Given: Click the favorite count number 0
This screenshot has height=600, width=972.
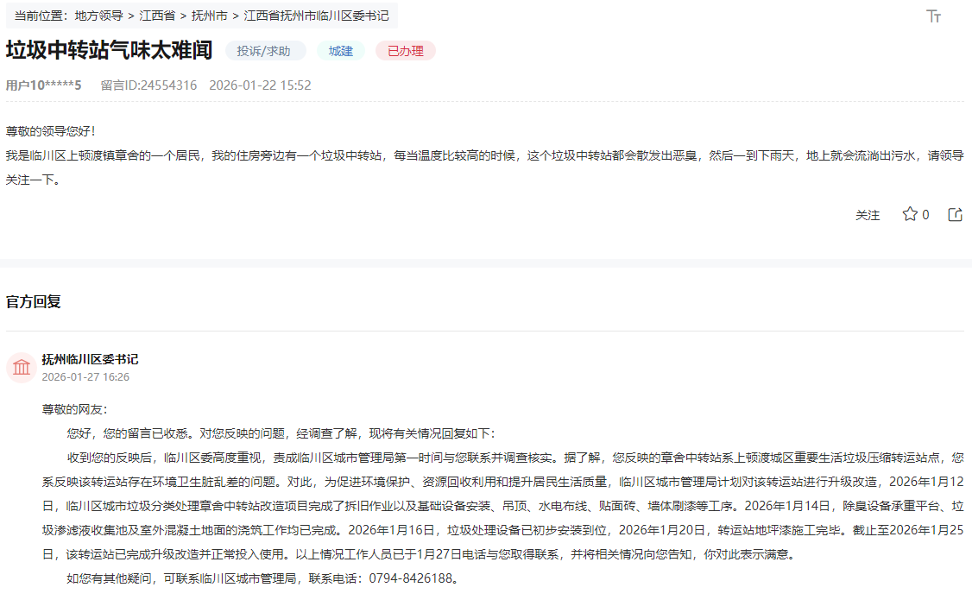Looking at the screenshot, I should pyautogui.click(x=925, y=215).
